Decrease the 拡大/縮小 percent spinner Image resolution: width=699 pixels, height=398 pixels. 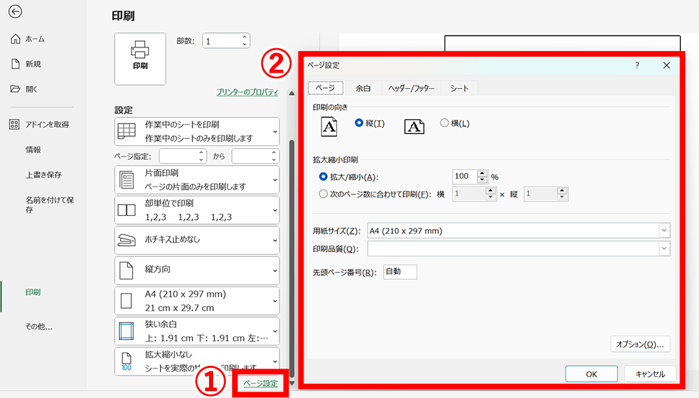[x=482, y=180]
